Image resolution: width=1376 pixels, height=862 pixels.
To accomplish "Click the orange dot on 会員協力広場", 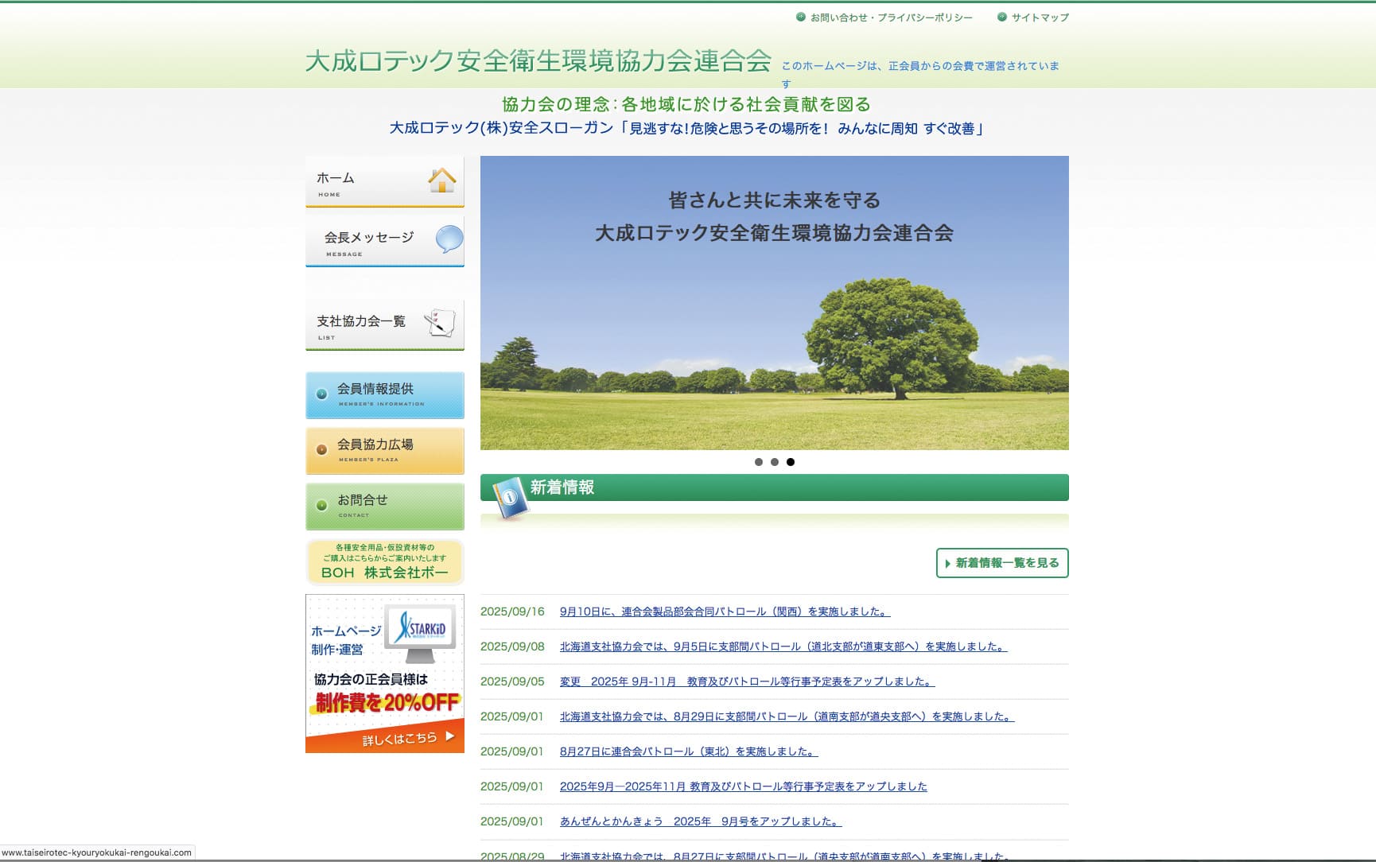I will (322, 449).
